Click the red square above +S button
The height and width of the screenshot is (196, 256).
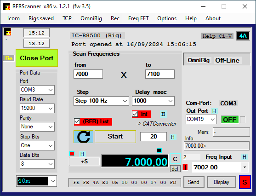(72, 154)
